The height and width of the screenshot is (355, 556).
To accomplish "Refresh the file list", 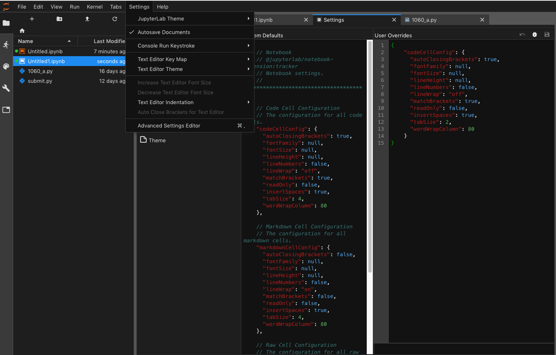I will point(115,19).
